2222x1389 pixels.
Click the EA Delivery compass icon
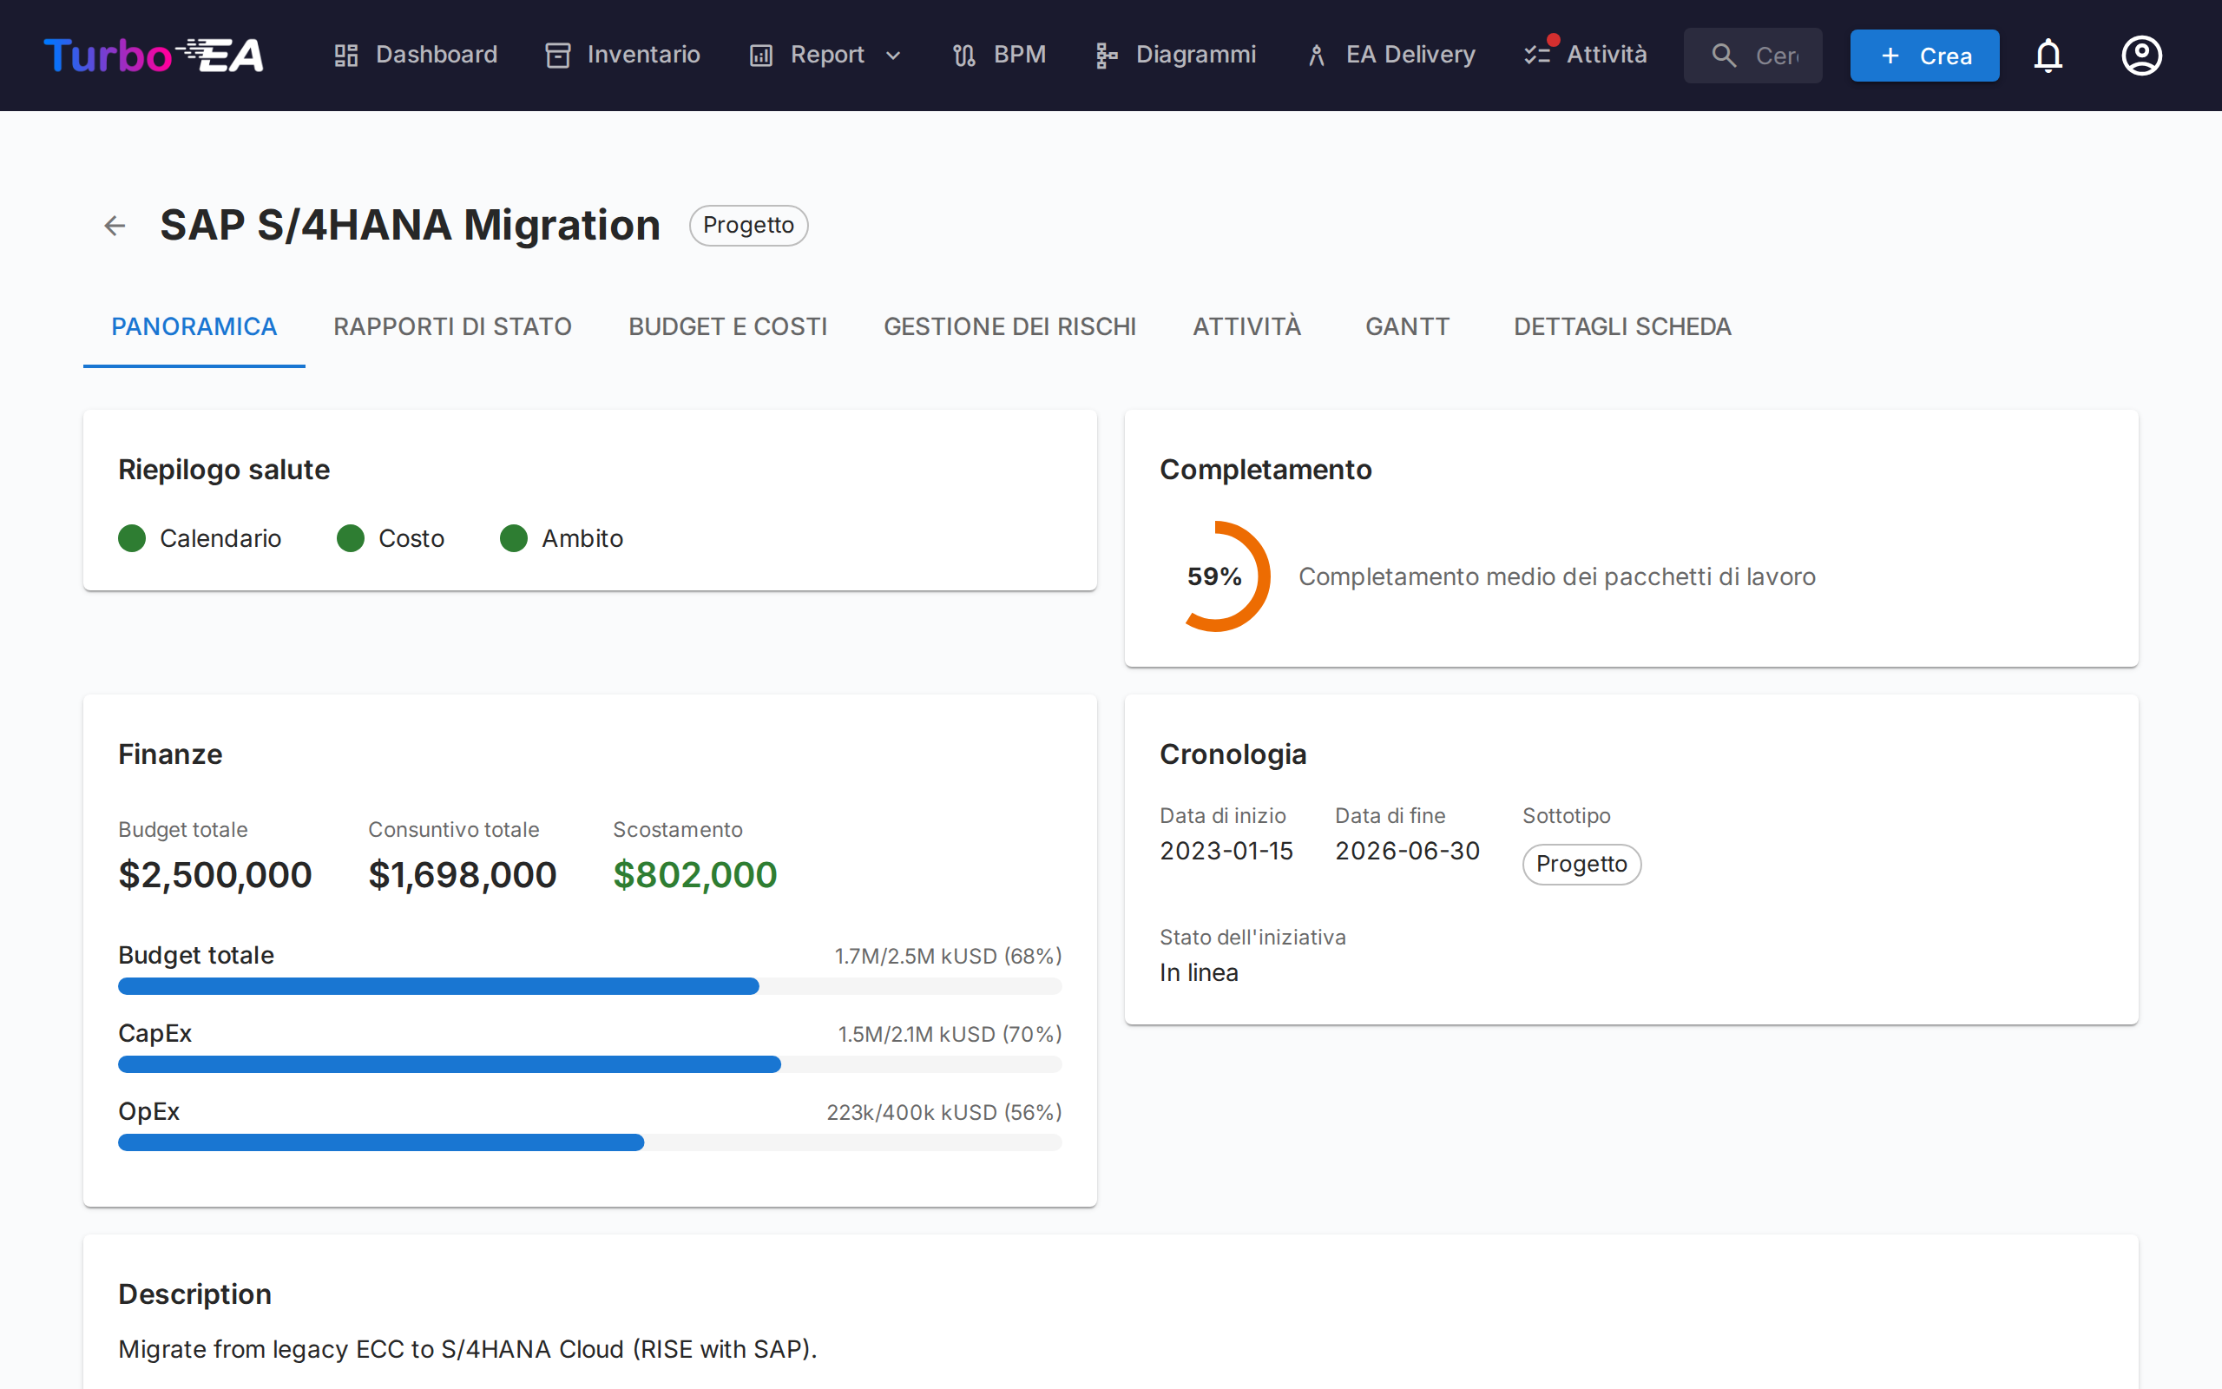point(1316,55)
